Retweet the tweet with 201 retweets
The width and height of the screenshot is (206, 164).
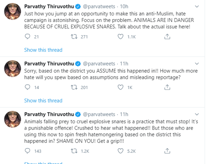click(x=74, y=87)
